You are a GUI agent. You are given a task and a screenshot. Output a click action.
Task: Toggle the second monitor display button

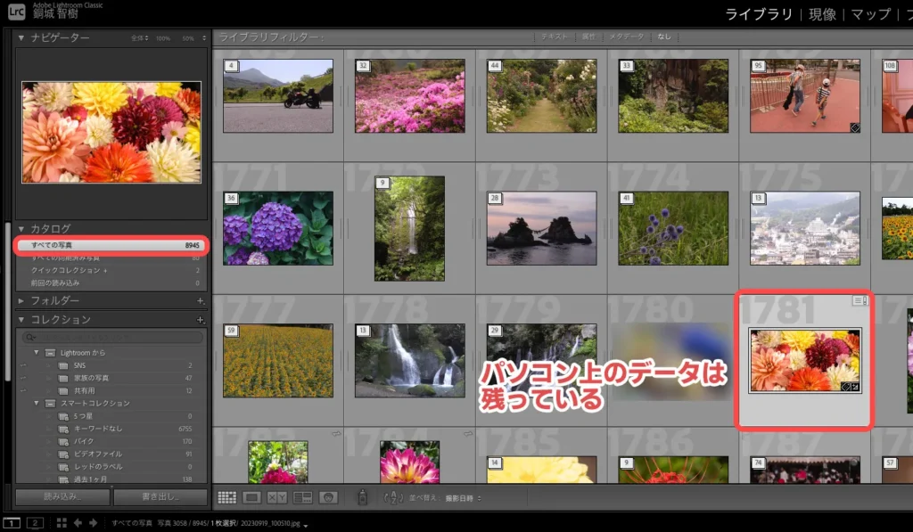36,523
